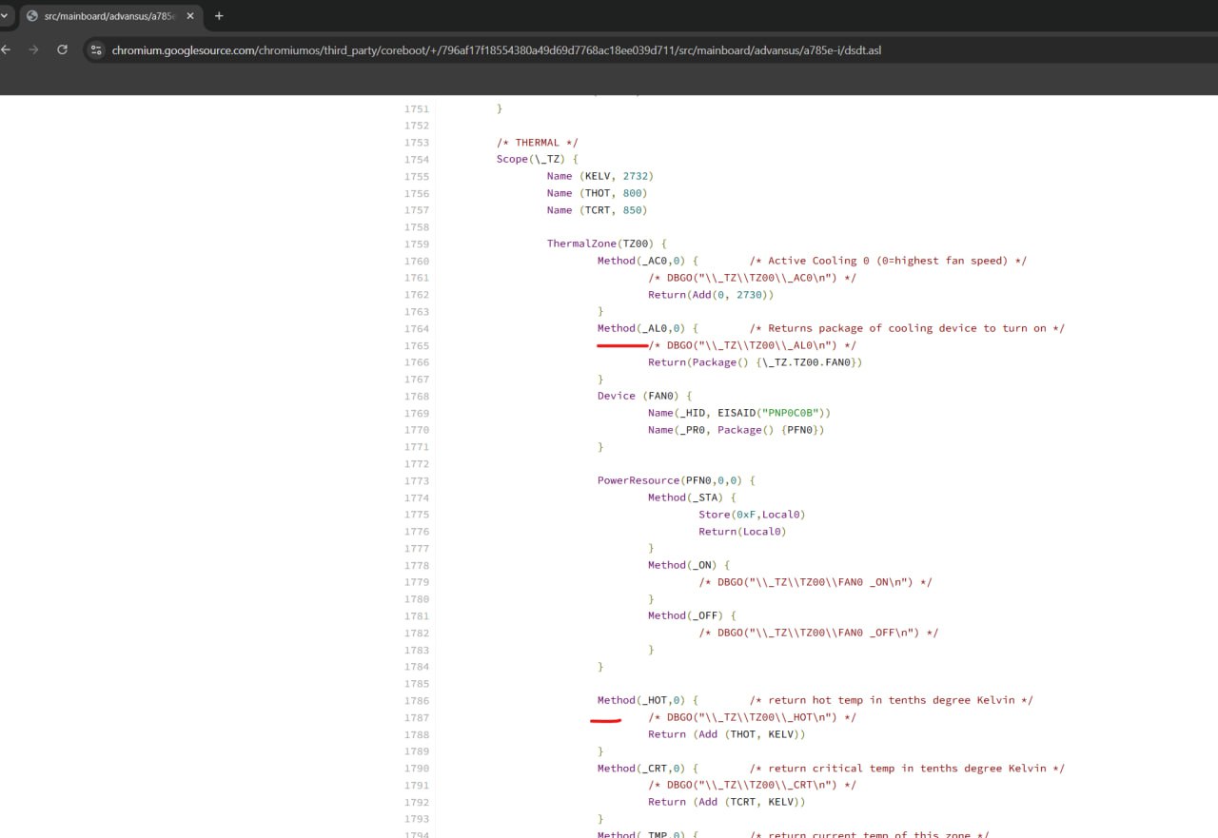Click 'return critical temp' comment
This screenshot has height=838, width=1218.
(908, 768)
